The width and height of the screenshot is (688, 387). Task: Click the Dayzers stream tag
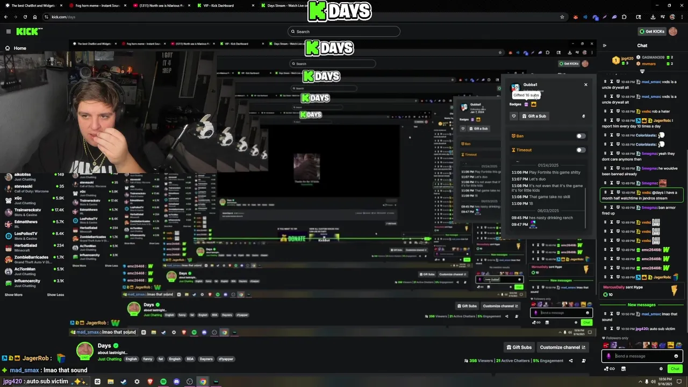206,359
